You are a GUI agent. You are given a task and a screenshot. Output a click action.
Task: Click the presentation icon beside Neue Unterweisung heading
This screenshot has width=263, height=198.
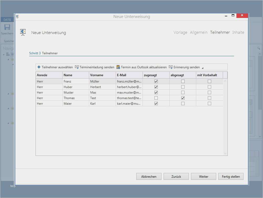click(23, 32)
